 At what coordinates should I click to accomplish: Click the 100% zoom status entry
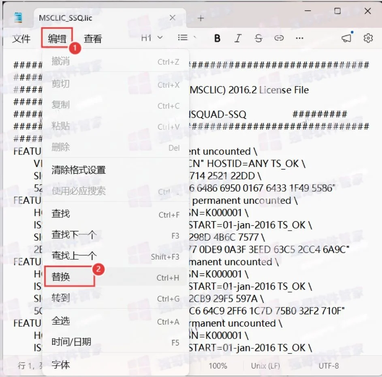218,366
